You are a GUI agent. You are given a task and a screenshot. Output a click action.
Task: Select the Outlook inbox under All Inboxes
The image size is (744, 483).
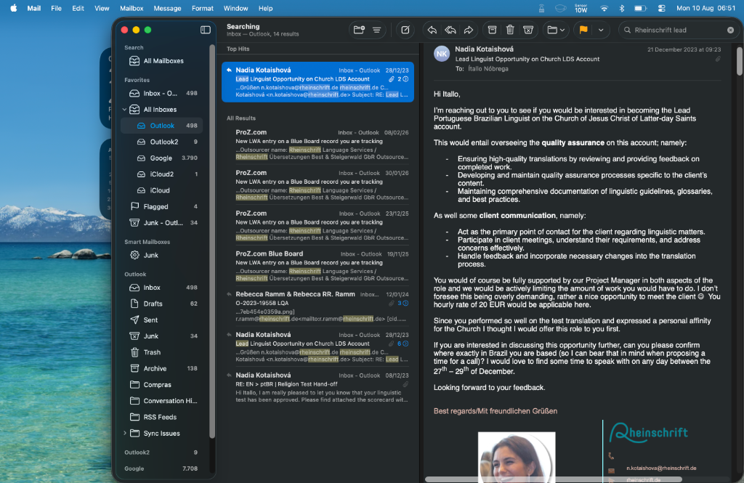[163, 126]
